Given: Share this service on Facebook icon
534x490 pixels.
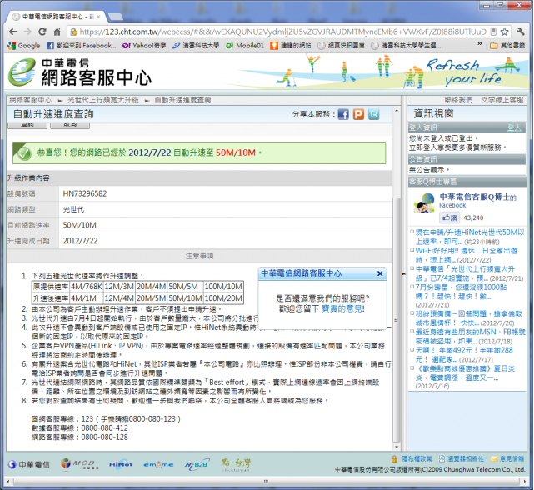Looking at the screenshot, I should coord(343,114).
